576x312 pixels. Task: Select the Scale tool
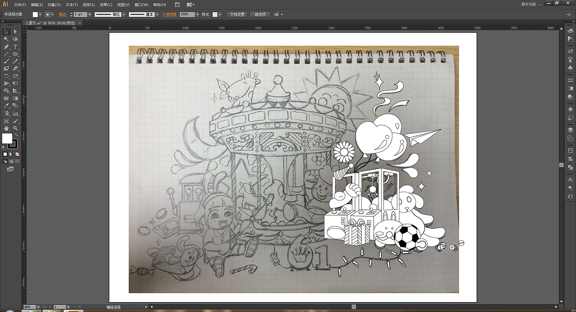click(x=15, y=76)
